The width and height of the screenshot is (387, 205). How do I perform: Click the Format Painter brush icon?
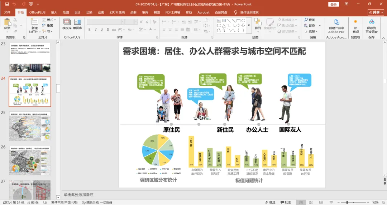click(15, 31)
